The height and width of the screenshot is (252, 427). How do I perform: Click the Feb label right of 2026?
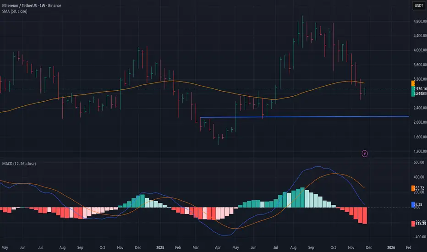tap(409, 247)
